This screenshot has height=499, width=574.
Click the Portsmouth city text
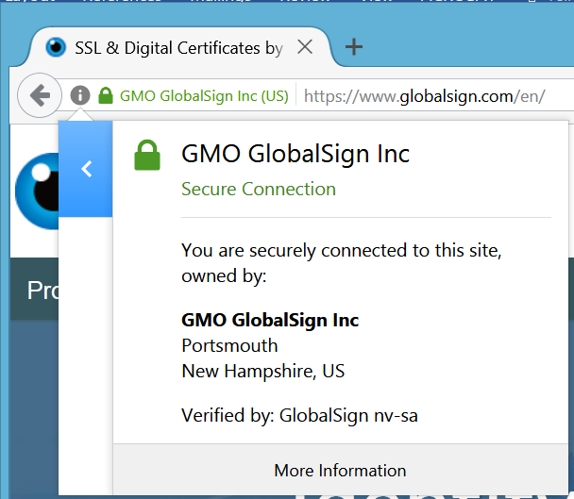[229, 345]
